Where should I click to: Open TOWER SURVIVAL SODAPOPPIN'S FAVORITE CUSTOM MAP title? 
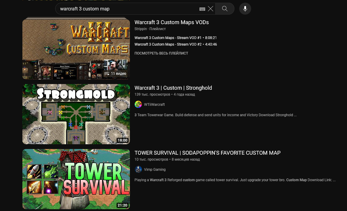207,153
